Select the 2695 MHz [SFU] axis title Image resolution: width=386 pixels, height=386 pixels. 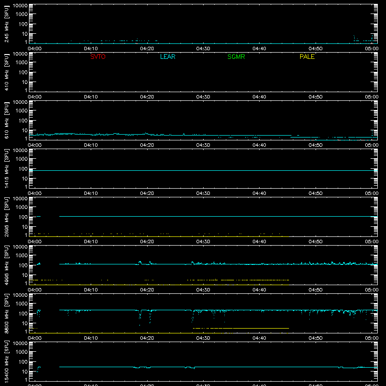pos(7,217)
